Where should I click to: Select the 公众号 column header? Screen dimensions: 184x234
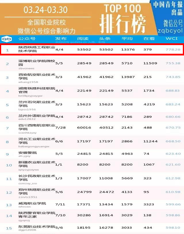click(x=27, y=39)
